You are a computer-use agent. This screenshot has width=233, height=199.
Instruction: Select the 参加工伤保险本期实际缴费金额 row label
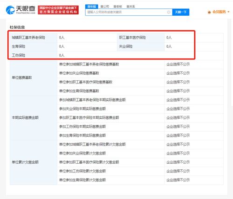pos(82,127)
